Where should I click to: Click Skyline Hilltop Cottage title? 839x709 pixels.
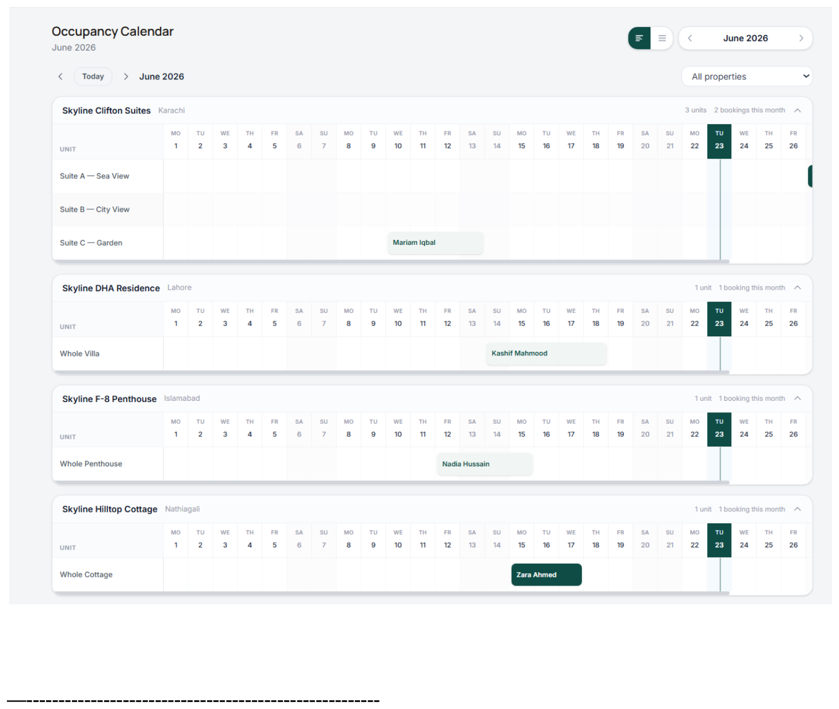(x=110, y=509)
